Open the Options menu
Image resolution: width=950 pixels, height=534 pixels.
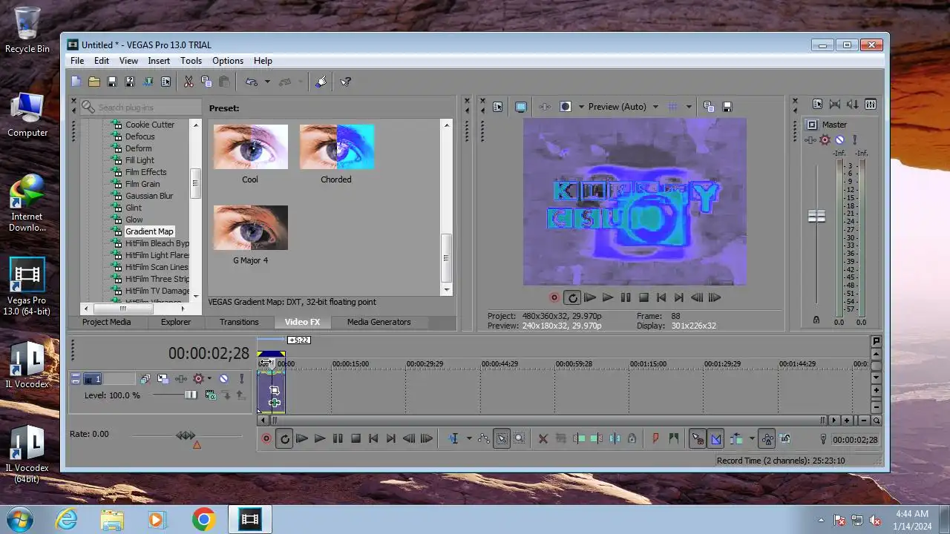[x=228, y=61]
